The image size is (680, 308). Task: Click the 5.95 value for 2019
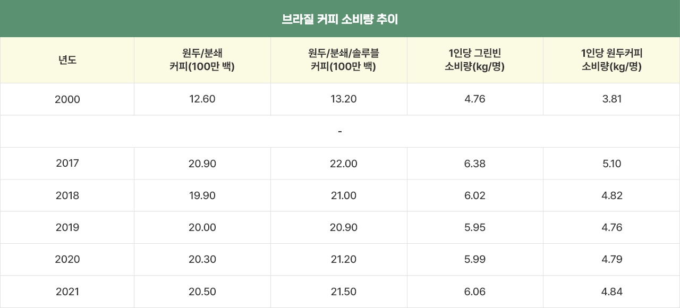(x=475, y=227)
